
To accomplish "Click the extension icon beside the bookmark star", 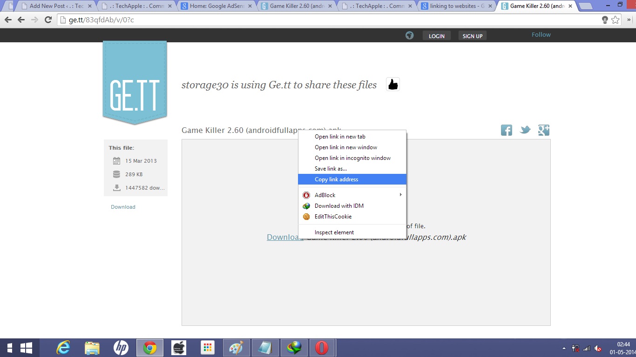I will click(x=605, y=20).
